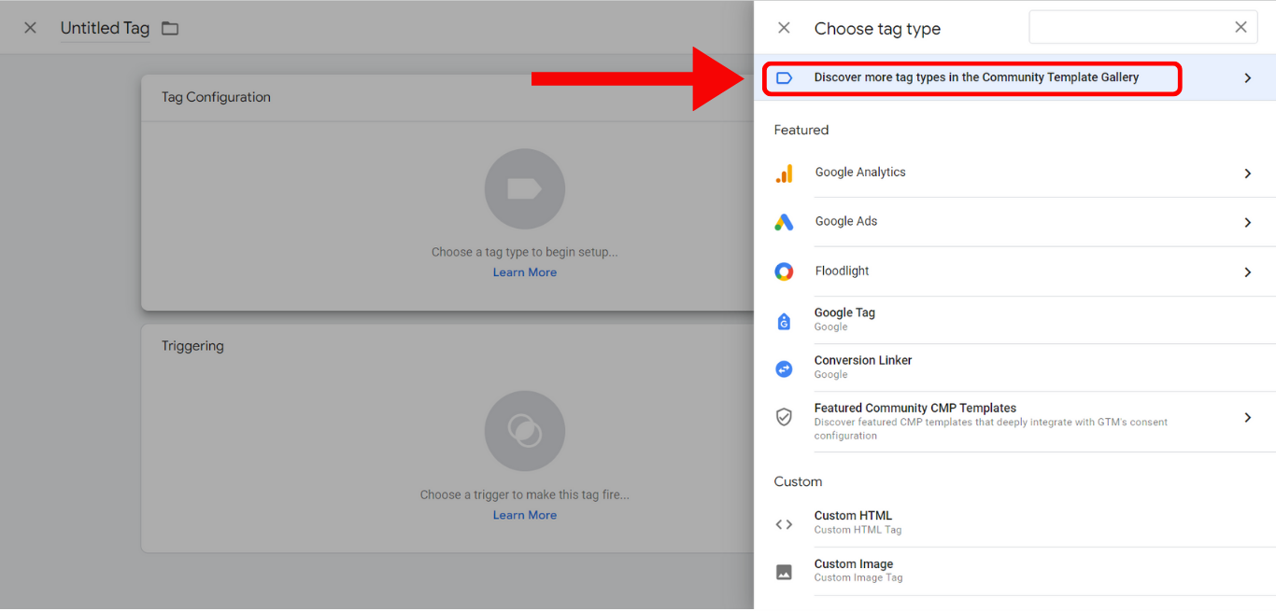Open Learn More link under Tag Configuration

[x=525, y=272]
